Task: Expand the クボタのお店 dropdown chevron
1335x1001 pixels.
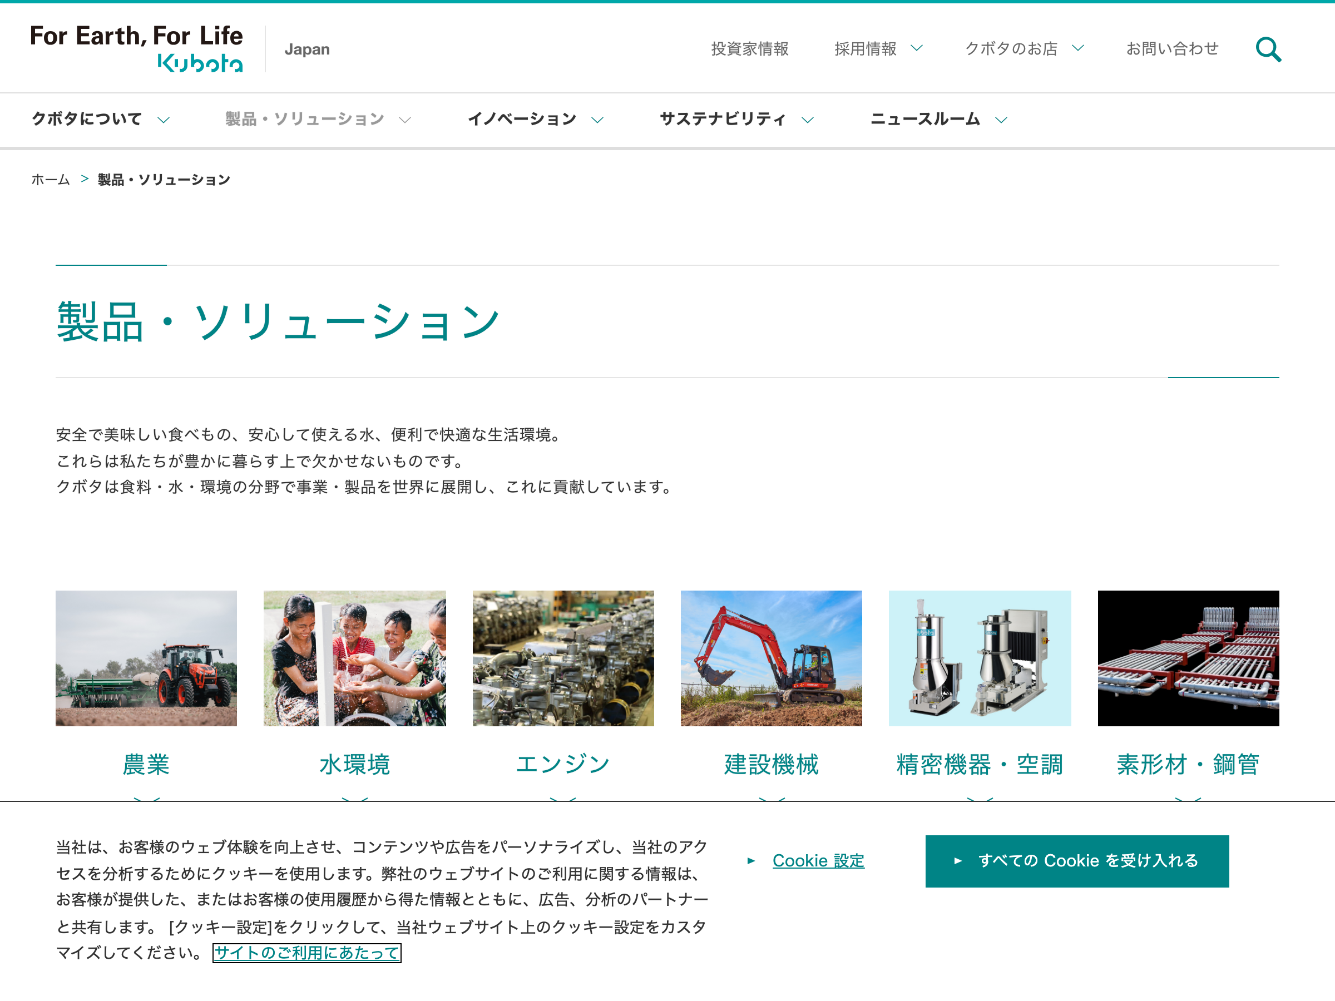Action: click(x=1077, y=48)
